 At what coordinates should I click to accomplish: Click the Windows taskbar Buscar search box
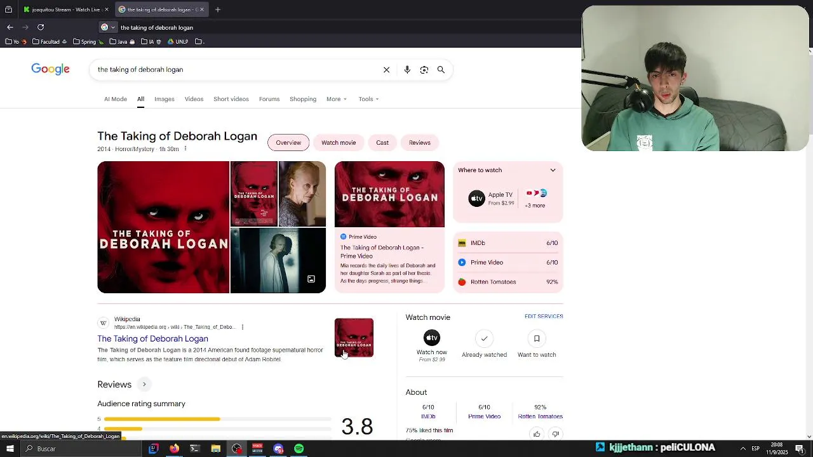pos(81,449)
